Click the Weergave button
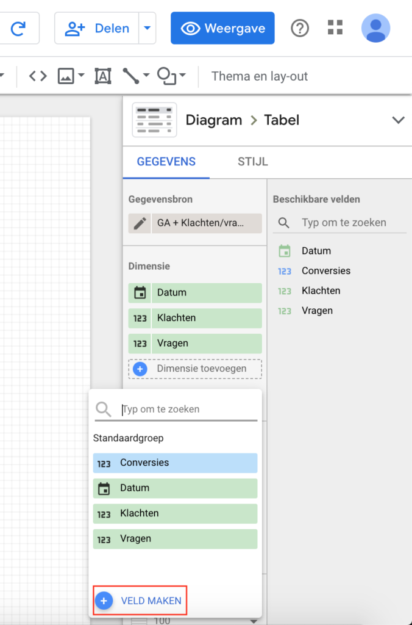The width and height of the screenshot is (412, 625). pos(222,28)
